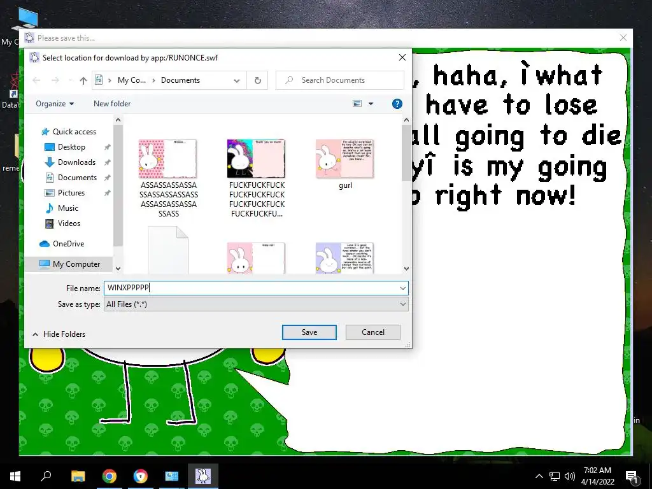Open the Organize menu

(55, 104)
